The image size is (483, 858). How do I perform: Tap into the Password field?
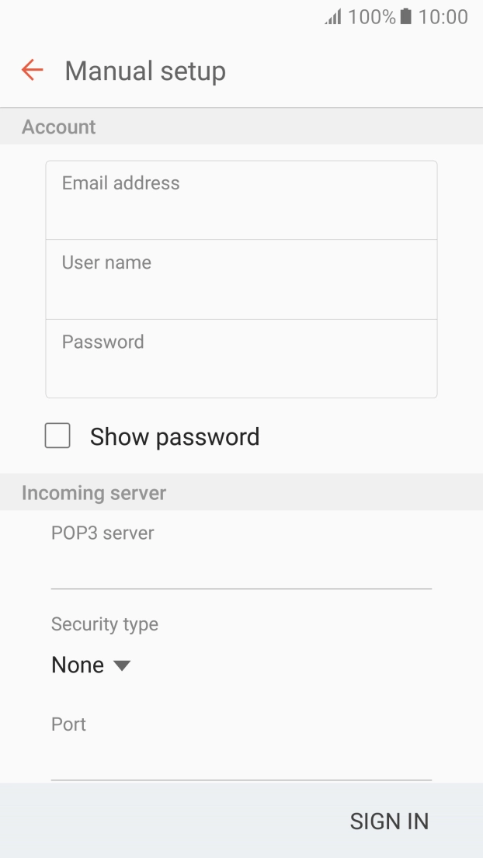tap(241, 359)
